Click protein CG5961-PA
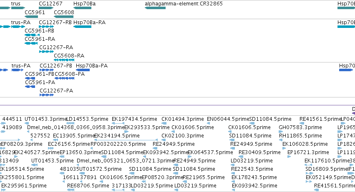The image size is (355, 192). [x=40, y=82]
